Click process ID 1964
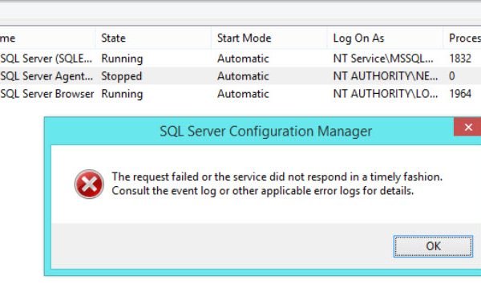The width and height of the screenshot is (481, 300). click(x=460, y=94)
